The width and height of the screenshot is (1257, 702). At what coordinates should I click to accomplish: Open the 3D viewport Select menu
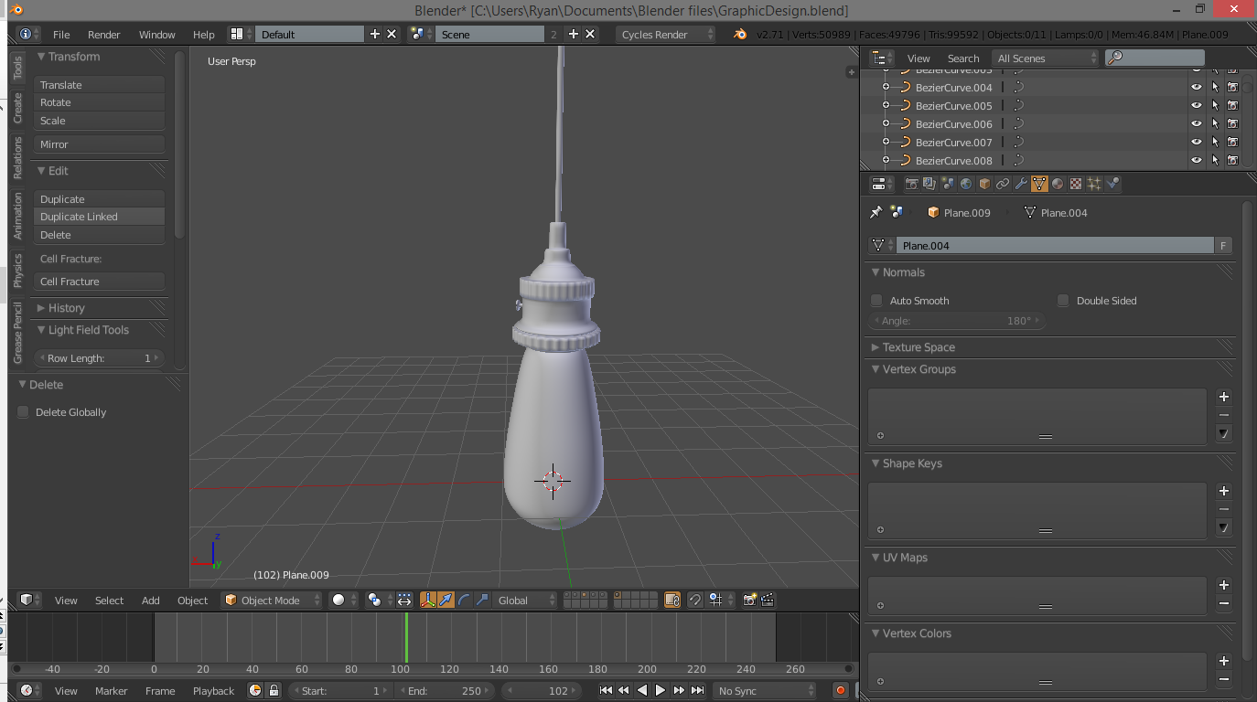[x=109, y=600]
